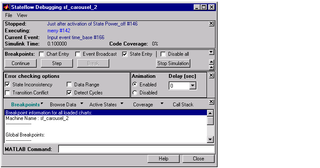Click the MATLAB Stateflow title bar icon
The height and width of the screenshot is (168, 320).
(x=6, y=7)
